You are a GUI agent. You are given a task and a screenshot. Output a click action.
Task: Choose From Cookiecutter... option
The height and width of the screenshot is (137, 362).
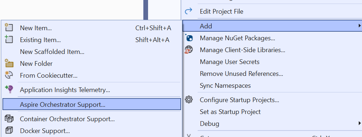[92, 76]
